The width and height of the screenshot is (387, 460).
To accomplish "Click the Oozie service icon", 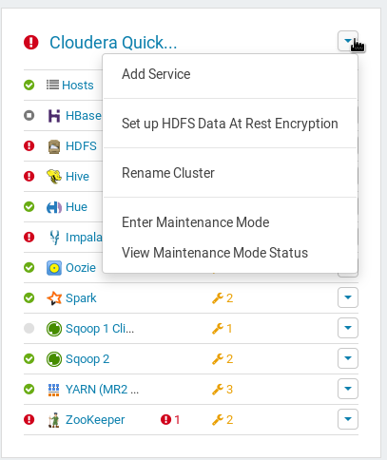I will [x=54, y=268].
